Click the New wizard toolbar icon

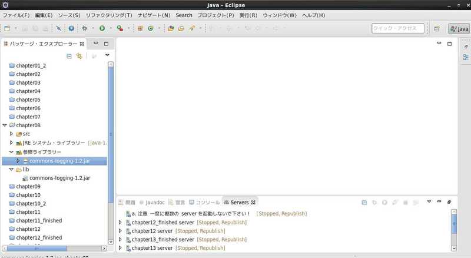[x=7, y=28]
